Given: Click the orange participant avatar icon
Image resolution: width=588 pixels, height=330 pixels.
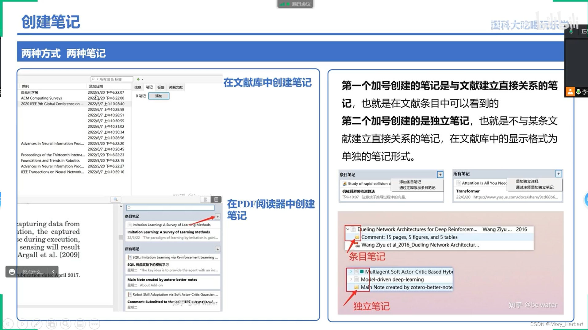Looking at the screenshot, I should point(570,91).
